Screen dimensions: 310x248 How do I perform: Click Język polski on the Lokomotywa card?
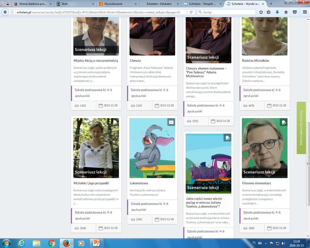coord(138,210)
